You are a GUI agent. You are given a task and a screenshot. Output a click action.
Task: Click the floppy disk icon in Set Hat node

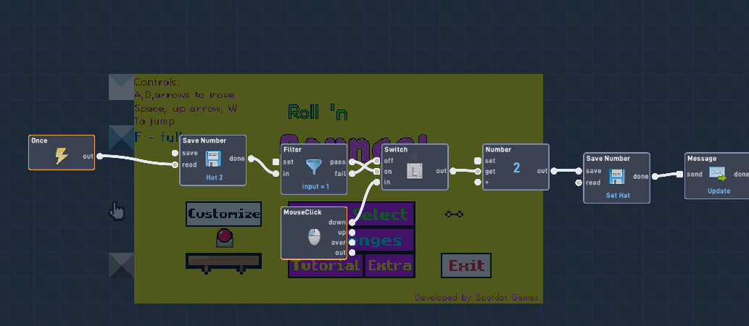point(617,176)
